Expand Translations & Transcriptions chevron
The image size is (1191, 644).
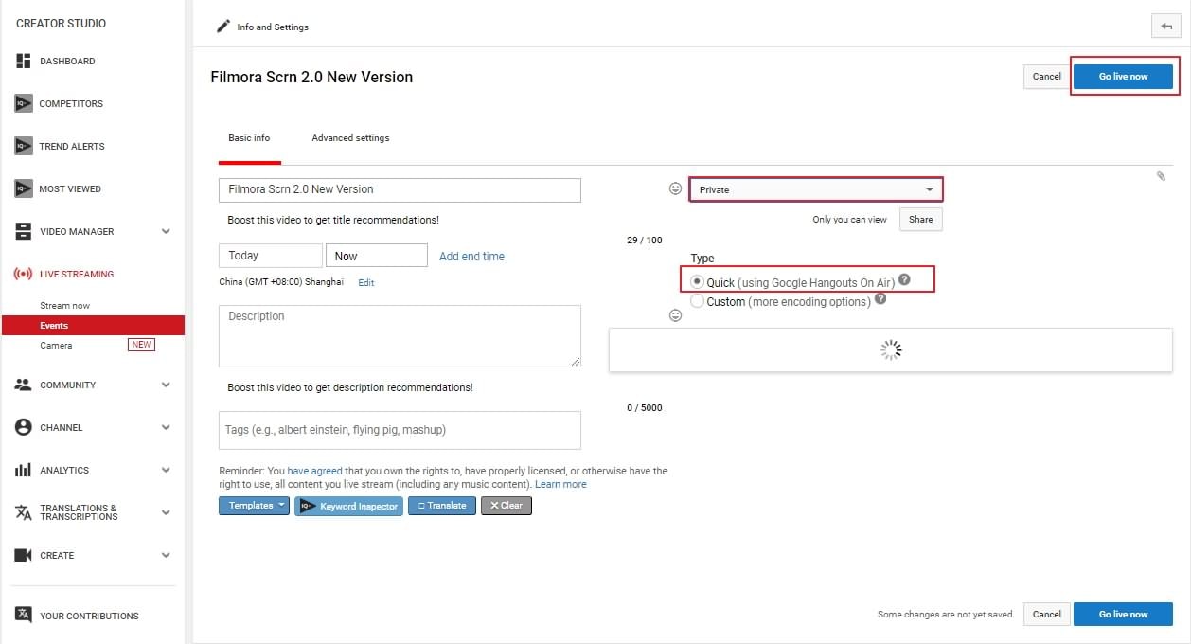[x=166, y=512]
